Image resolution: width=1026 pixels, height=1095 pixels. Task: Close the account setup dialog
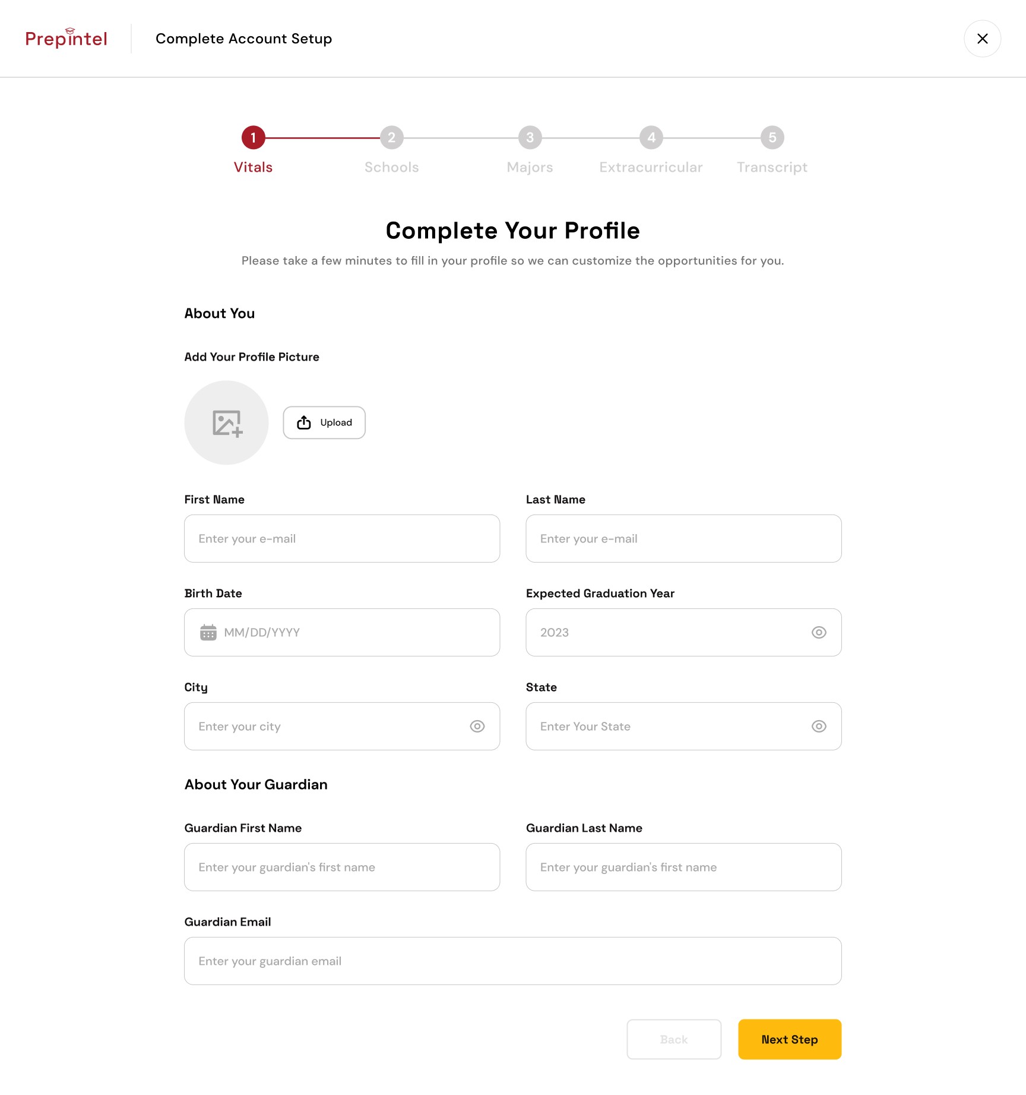[x=982, y=39]
